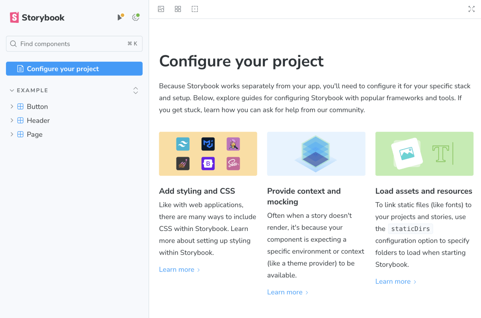The height and width of the screenshot is (318, 481).
Task: Select the Header component row
Action: (74, 120)
